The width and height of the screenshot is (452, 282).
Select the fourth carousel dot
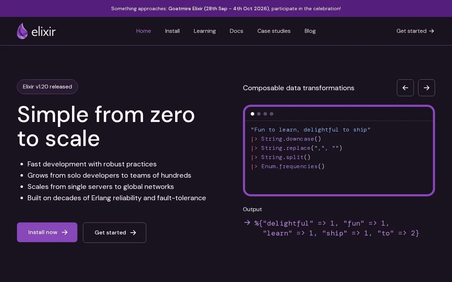point(272,114)
